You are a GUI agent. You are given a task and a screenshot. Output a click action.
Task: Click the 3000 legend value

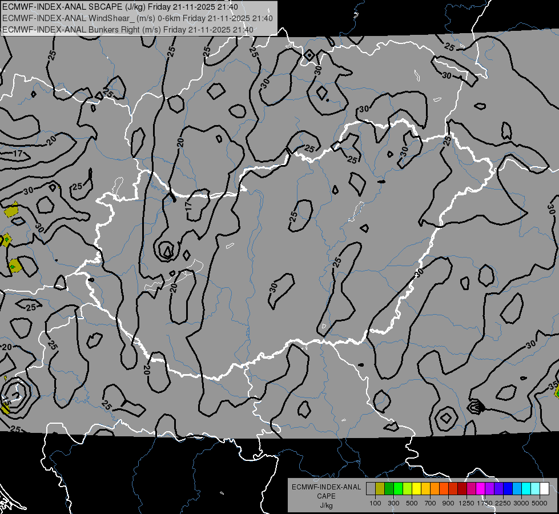click(521, 503)
